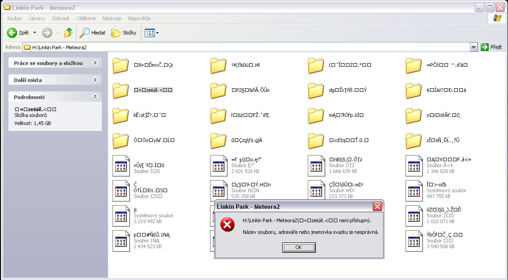Select file sized 2 434 523 kB
This screenshot has height=280, width=508.
[121, 241]
